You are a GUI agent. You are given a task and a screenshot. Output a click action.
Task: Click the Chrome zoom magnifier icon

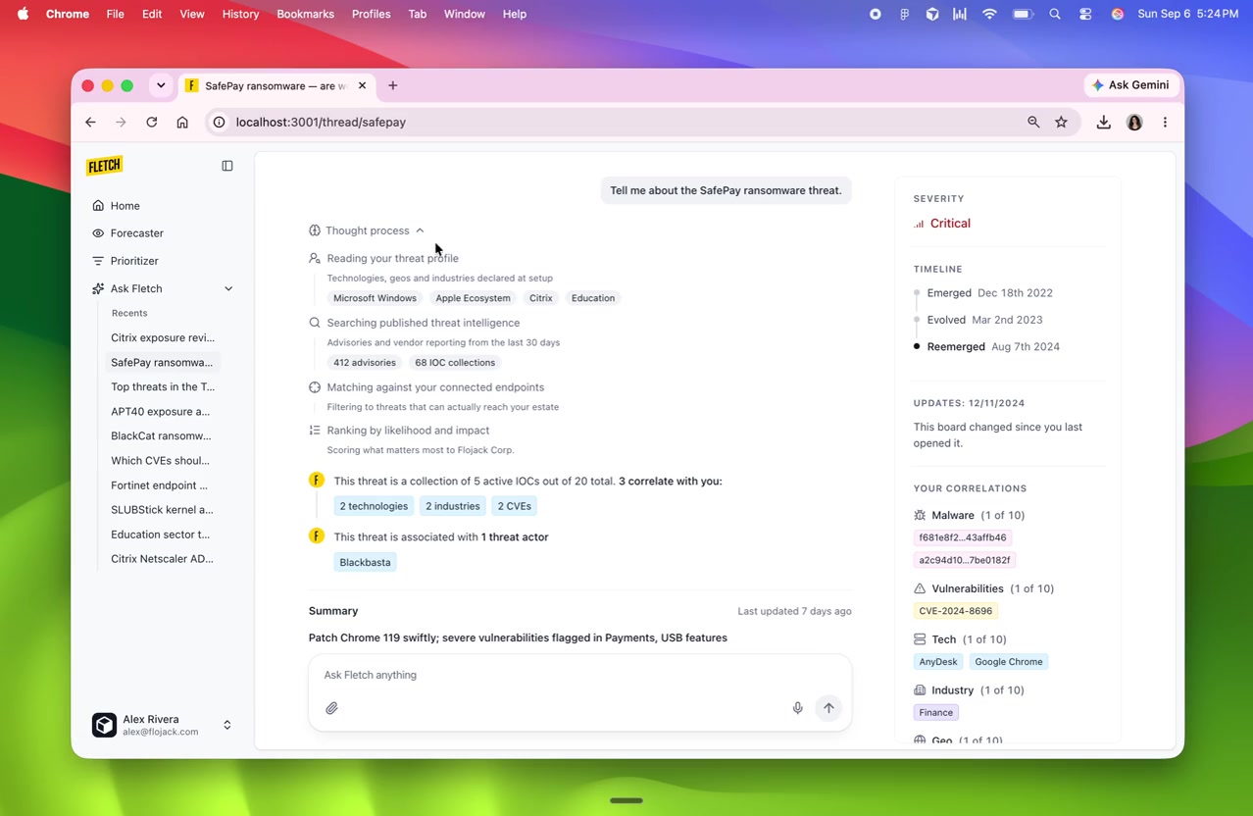tap(1033, 123)
